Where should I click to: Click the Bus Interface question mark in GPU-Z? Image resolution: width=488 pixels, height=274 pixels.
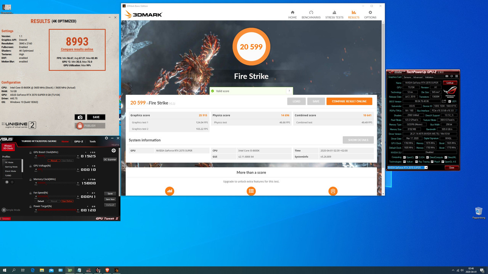coord(457,110)
